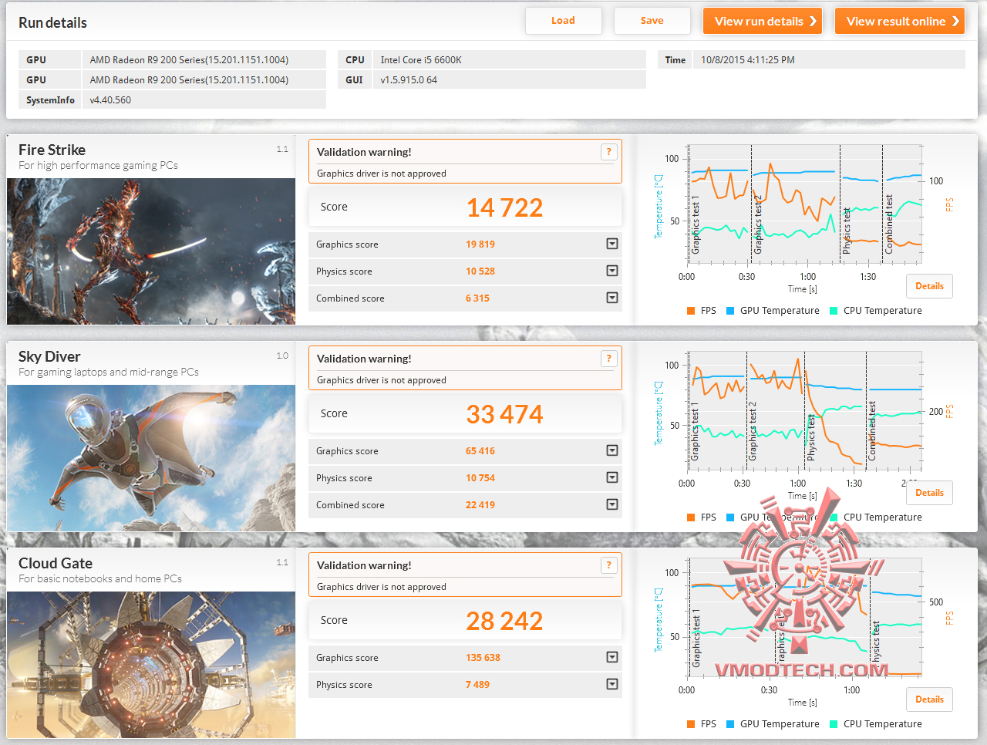Click Cloud Gate graphics score value 135 638
The height and width of the screenshot is (745, 987).
[483, 657]
